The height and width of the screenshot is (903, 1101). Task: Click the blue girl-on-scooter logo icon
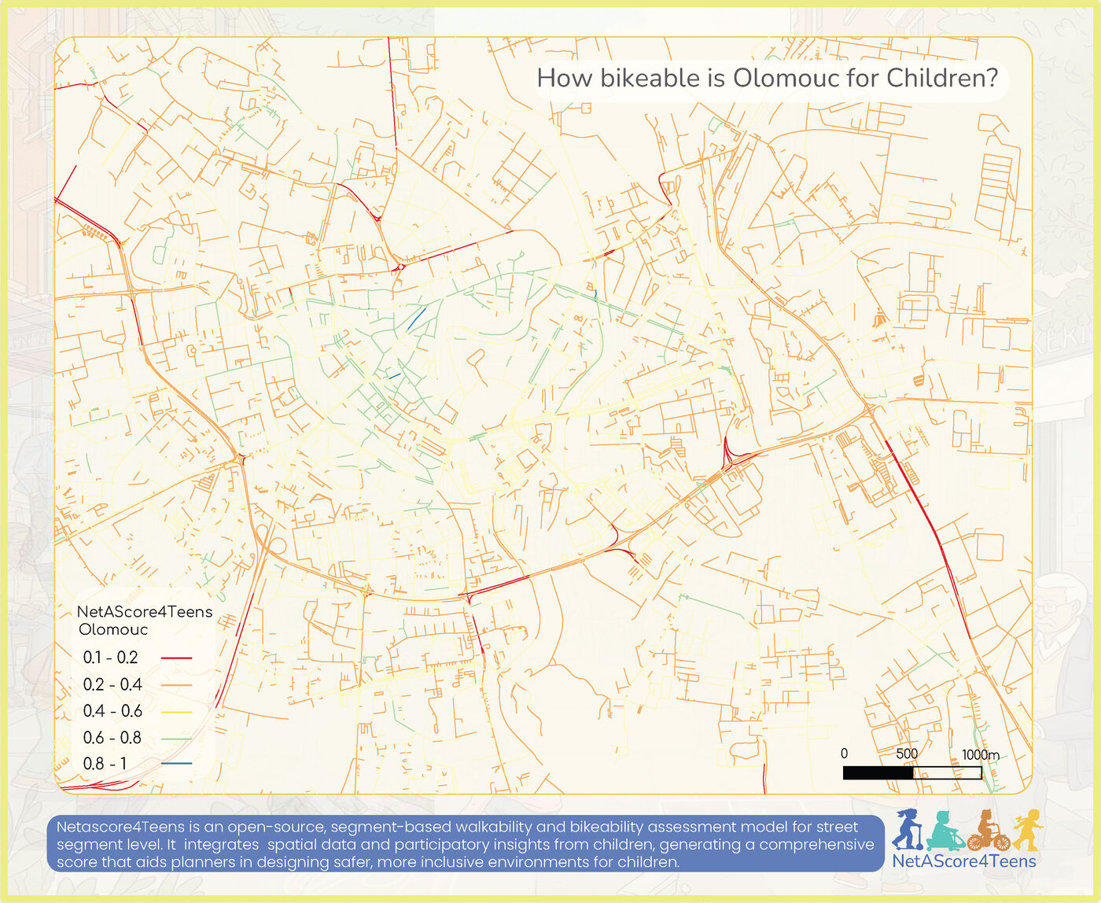click(909, 828)
